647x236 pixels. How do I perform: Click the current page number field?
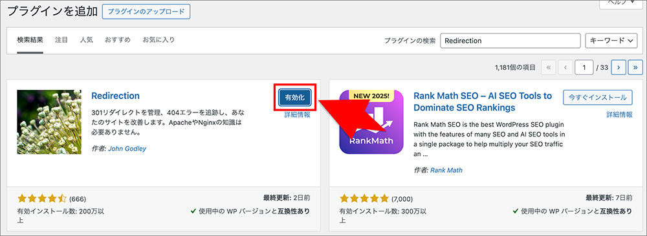tap(584, 67)
